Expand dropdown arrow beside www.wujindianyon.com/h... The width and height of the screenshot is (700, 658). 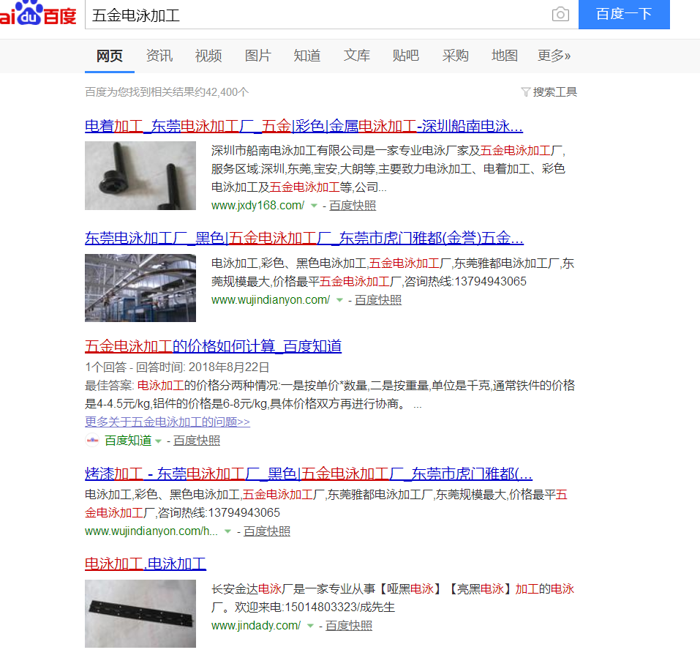coord(227,531)
